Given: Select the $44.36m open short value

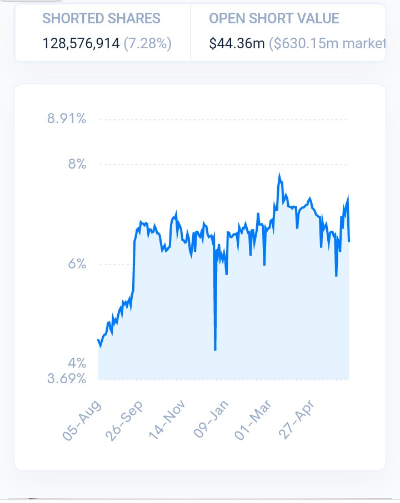Looking at the screenshot, I should click(x=237, y=43).
